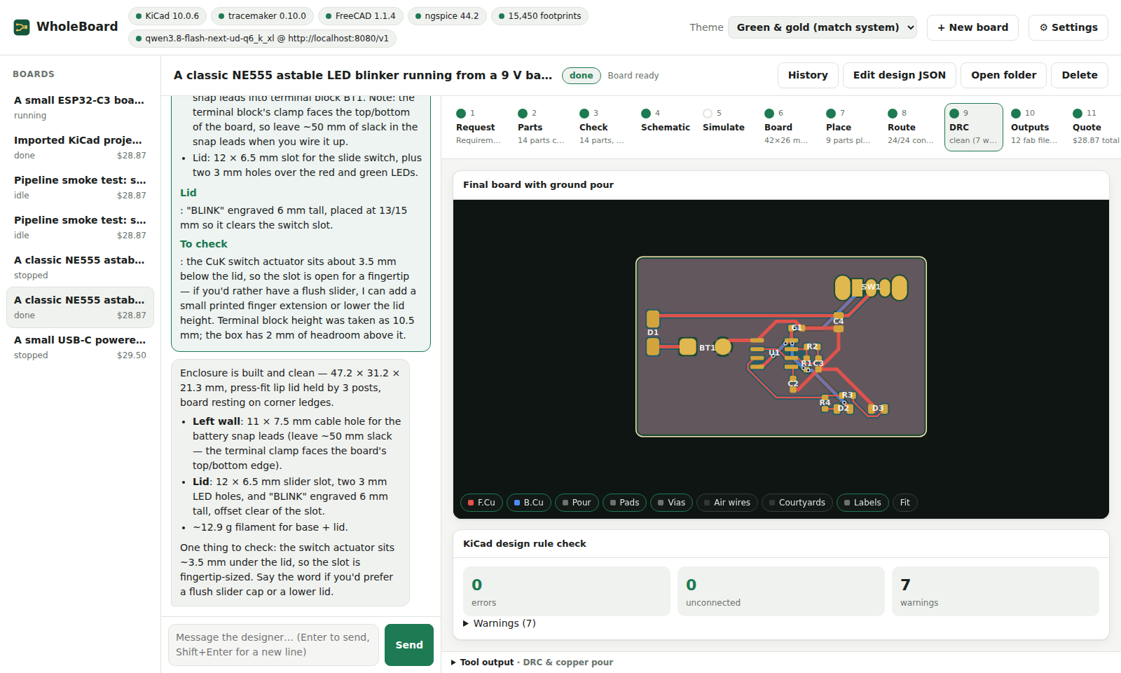Click the 7 warnings card
Image resolution: width=1121 pixels, height=673 pixels.
[x=996, y=591]
